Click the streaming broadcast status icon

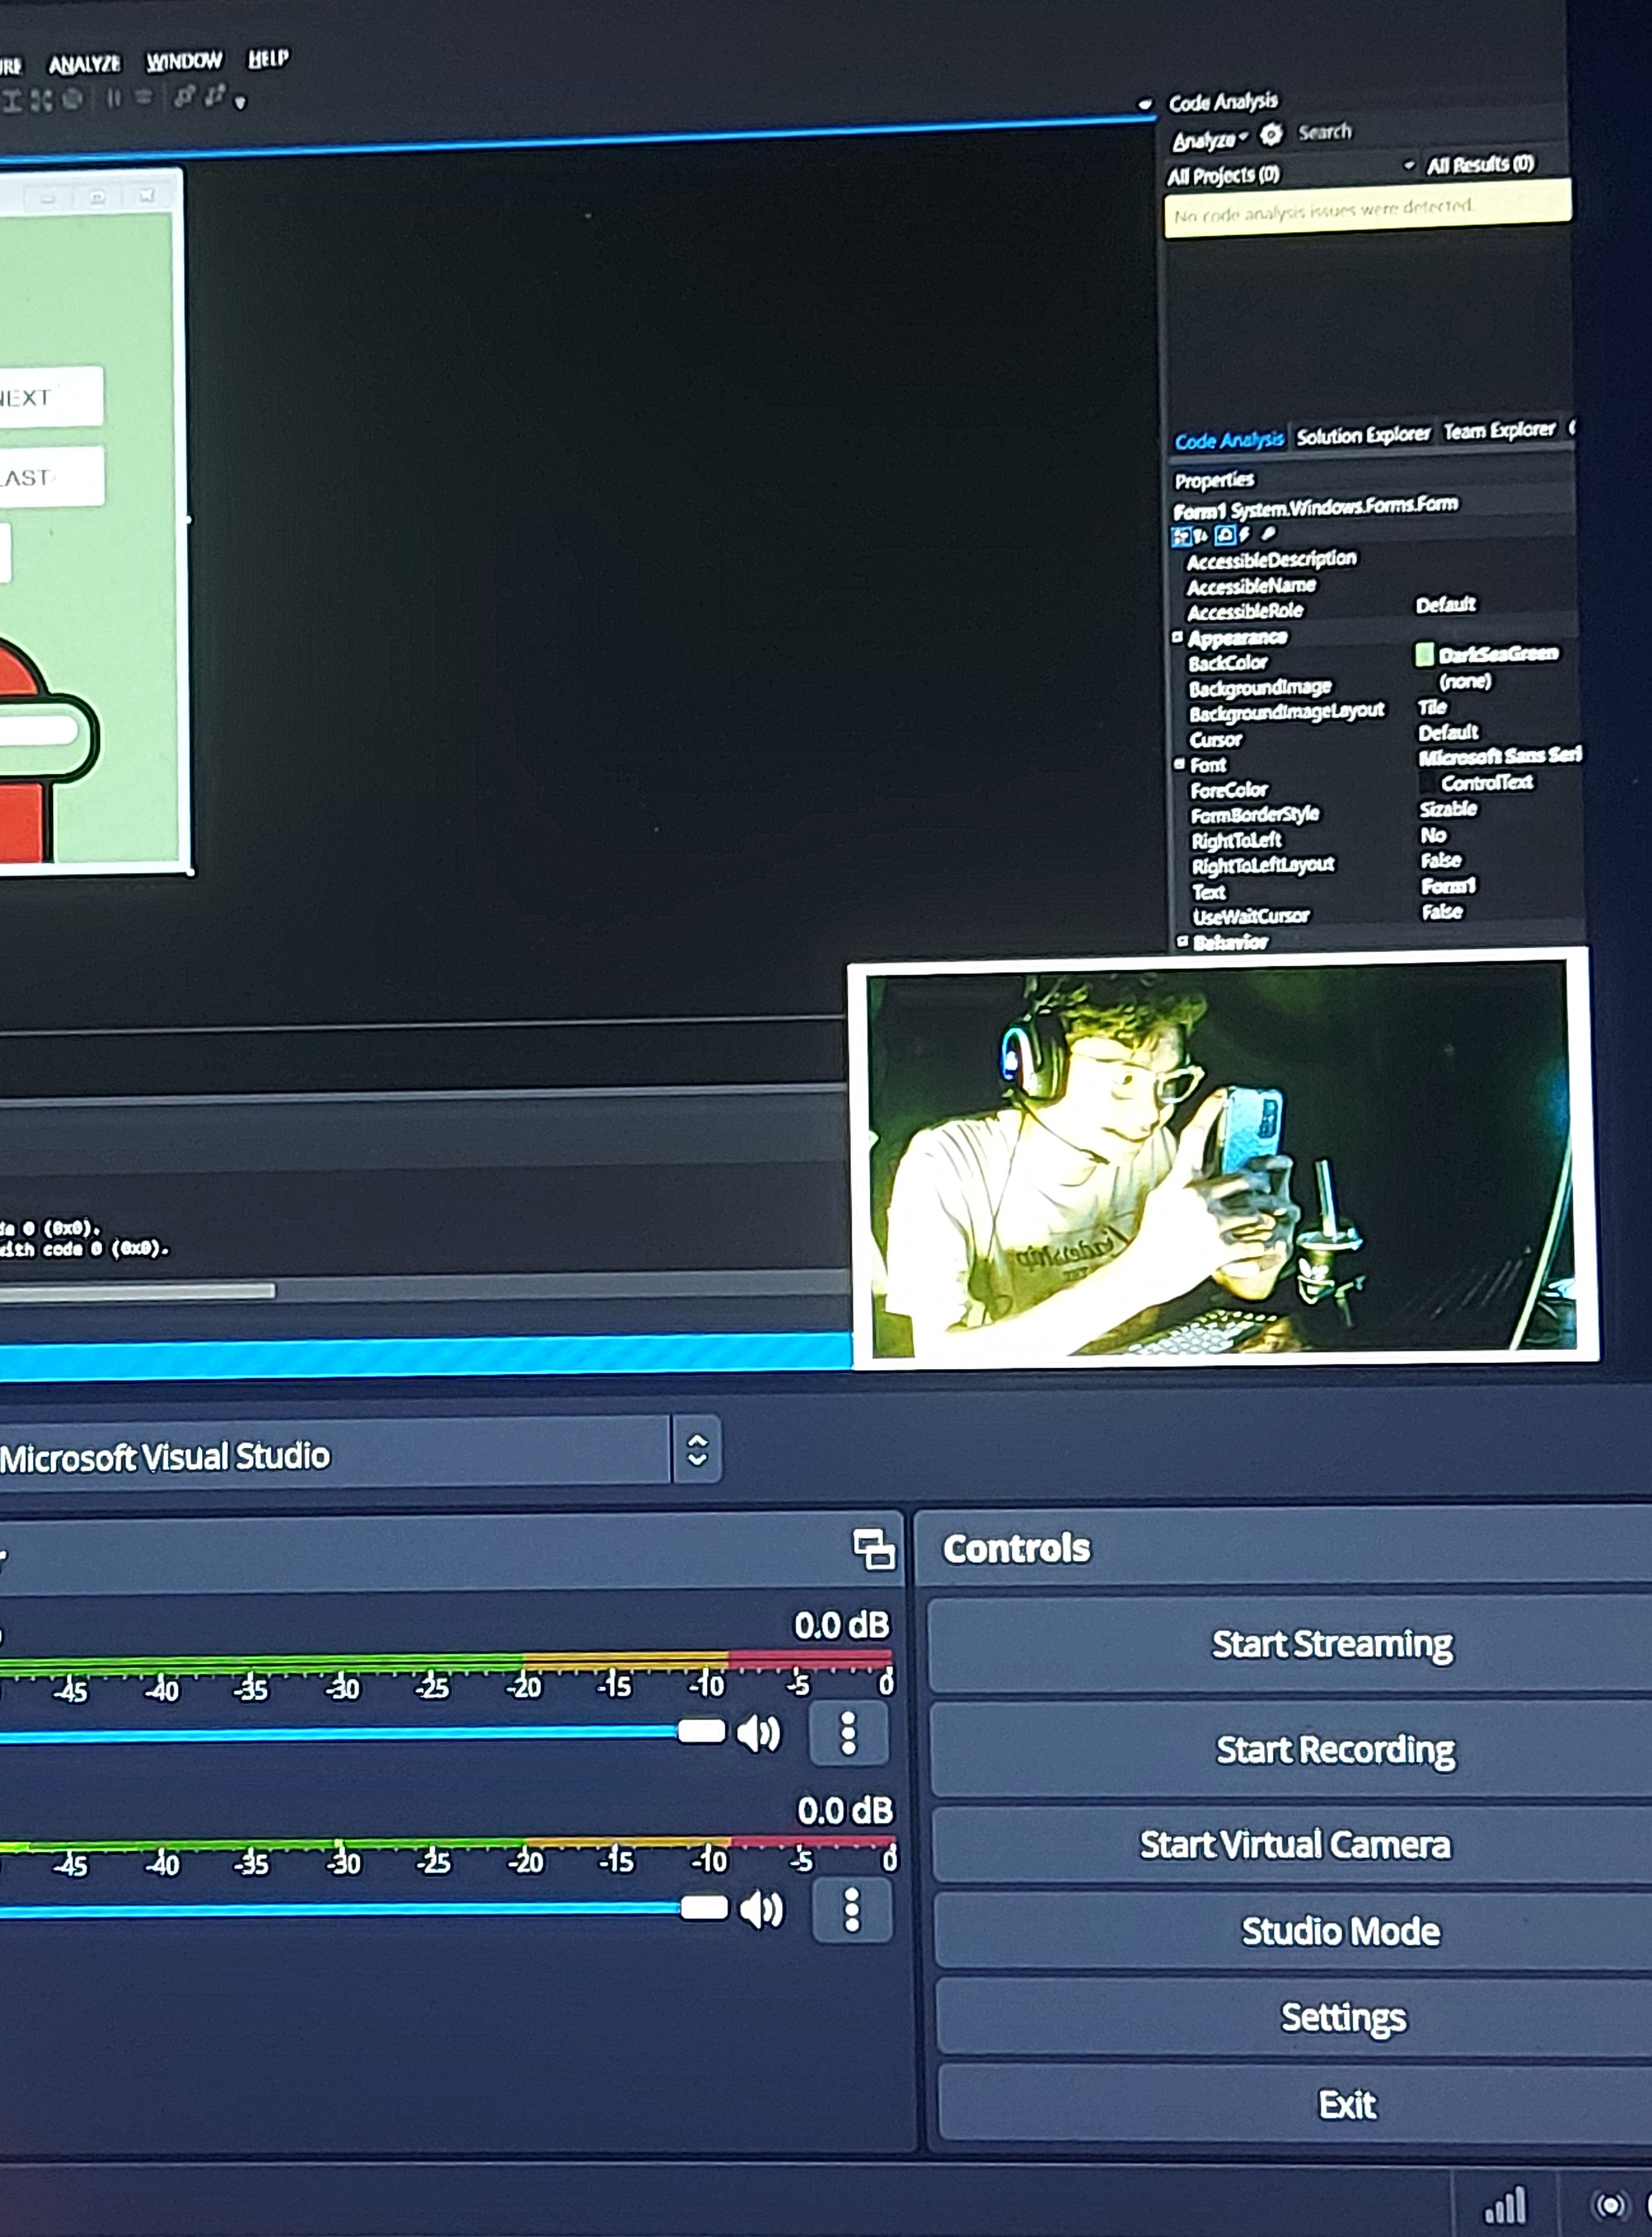pyautogui.click(x=1610, y=2204)
